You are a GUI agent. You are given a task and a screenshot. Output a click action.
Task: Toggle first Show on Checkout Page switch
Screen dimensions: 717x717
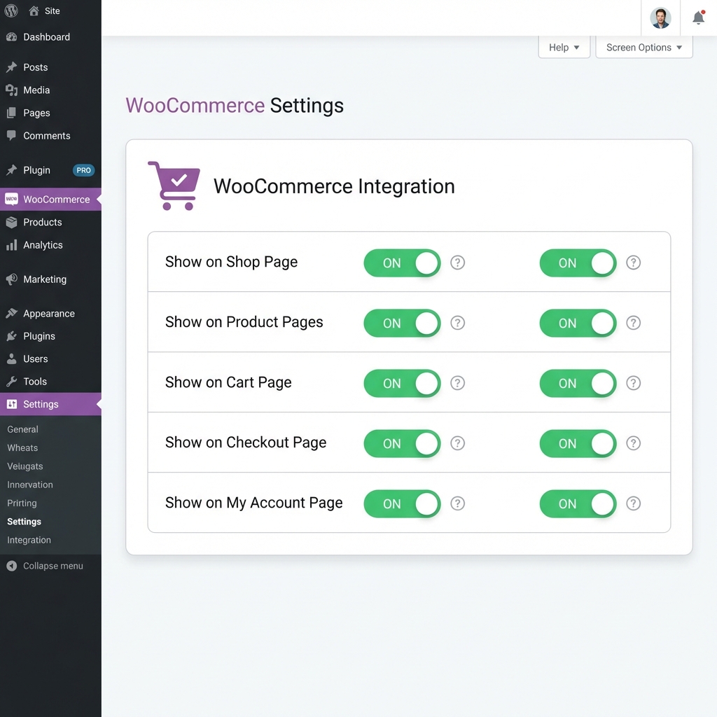coord(403,443)
